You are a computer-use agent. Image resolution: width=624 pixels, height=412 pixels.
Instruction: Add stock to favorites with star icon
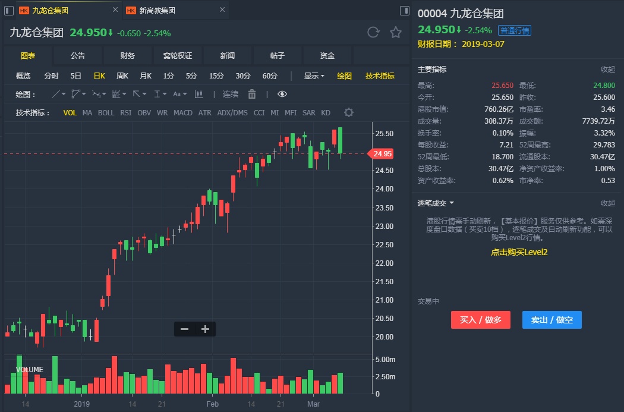pyautogui.click(x=396, y=32)
